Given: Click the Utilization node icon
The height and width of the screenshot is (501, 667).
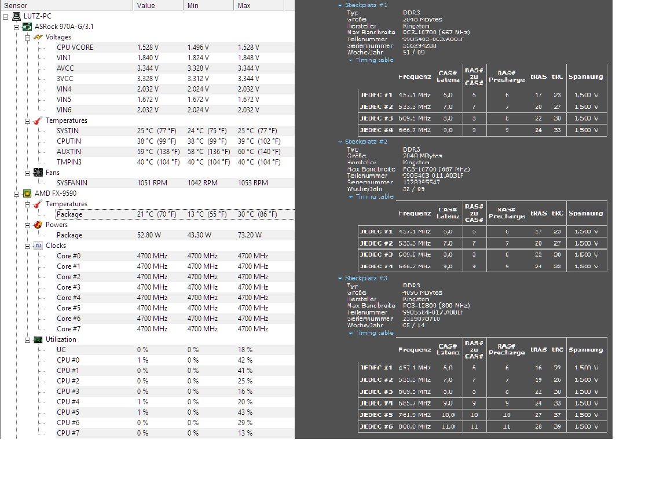Looking at the screenshot, I should [38, 339].
